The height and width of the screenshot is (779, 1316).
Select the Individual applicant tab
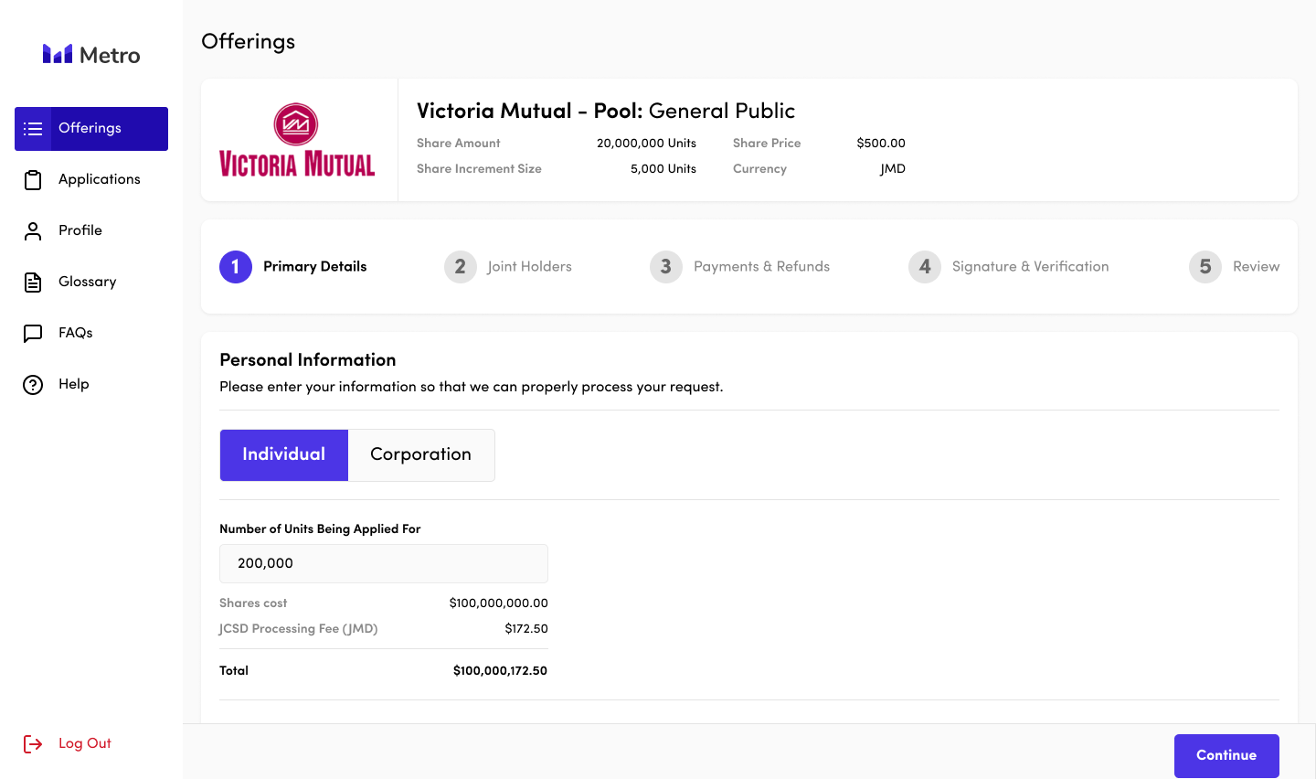(x=284, y=455)
